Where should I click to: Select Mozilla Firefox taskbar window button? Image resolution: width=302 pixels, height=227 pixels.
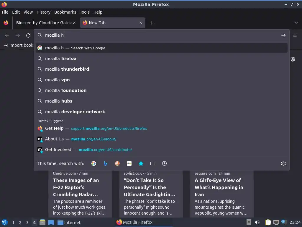pyautogui.click(x=144, y=222)
